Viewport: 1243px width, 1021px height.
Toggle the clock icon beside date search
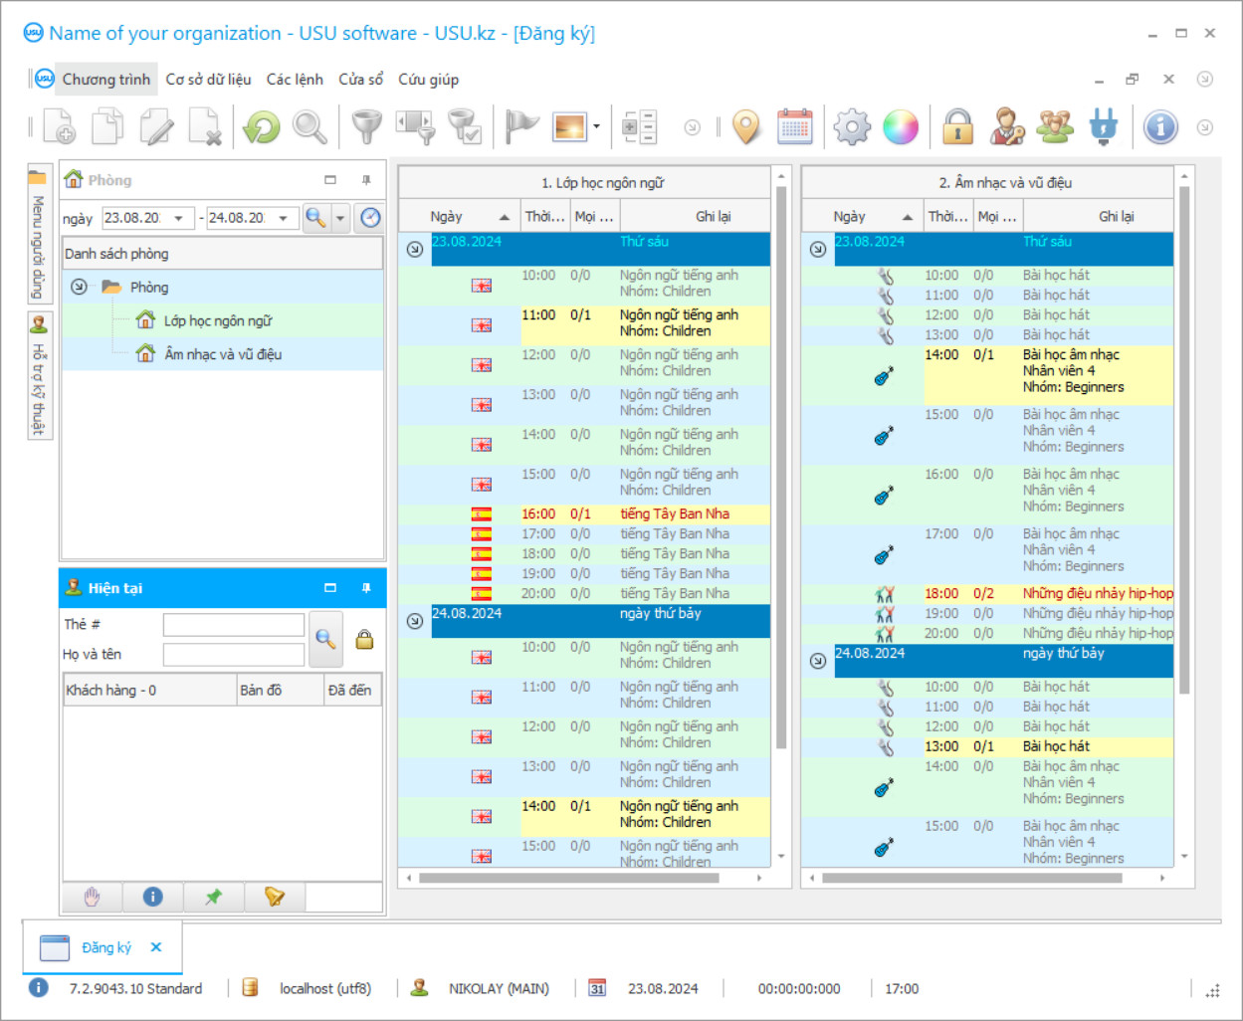(x=370, y=218)
